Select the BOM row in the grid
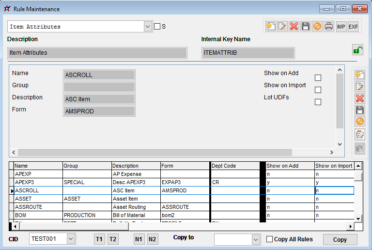This screenshot has width=372, height=250. (x=38, y=215)
